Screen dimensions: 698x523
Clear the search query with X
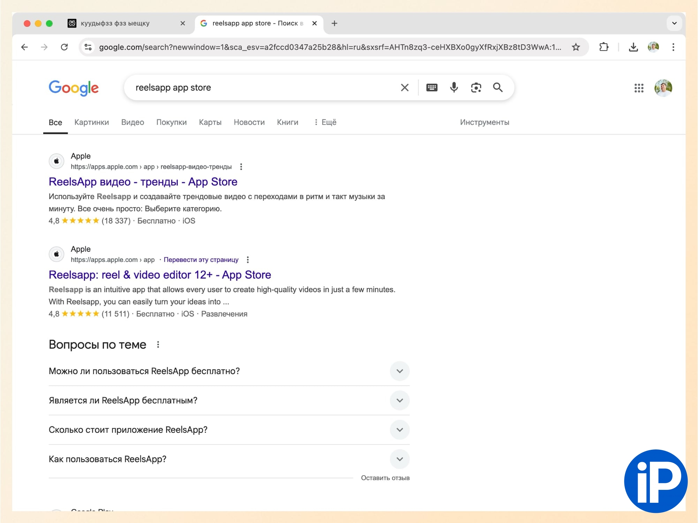click(x=404, y=88)
